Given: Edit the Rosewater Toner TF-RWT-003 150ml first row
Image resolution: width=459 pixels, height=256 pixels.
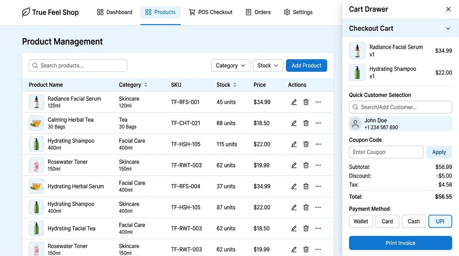Looking at the screenshot, I should [x=294, y=165].
